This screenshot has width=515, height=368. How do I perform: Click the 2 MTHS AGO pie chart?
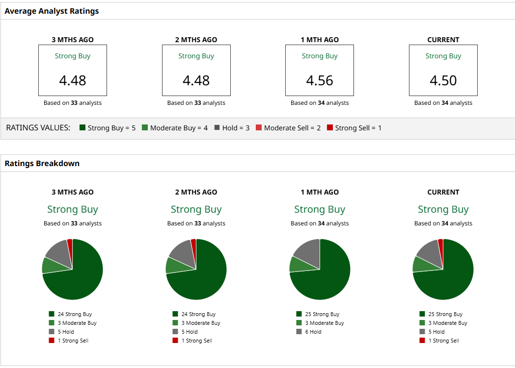pyautogui.click(x=196, y=270)
